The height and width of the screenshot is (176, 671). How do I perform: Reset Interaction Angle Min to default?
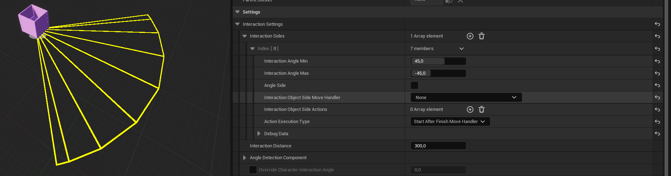(x=657, y=61)
